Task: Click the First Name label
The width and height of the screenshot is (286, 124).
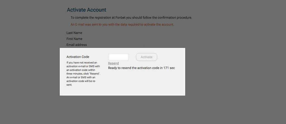Action: pyautogui.click(x=74, y=39)
